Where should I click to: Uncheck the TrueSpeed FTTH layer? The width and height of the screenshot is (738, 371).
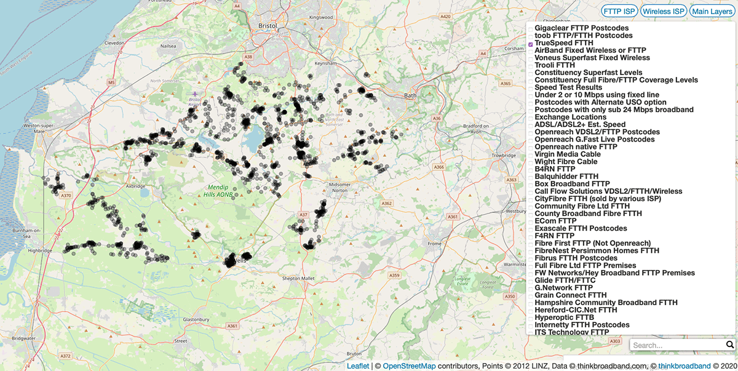click(x=531, y=44)
